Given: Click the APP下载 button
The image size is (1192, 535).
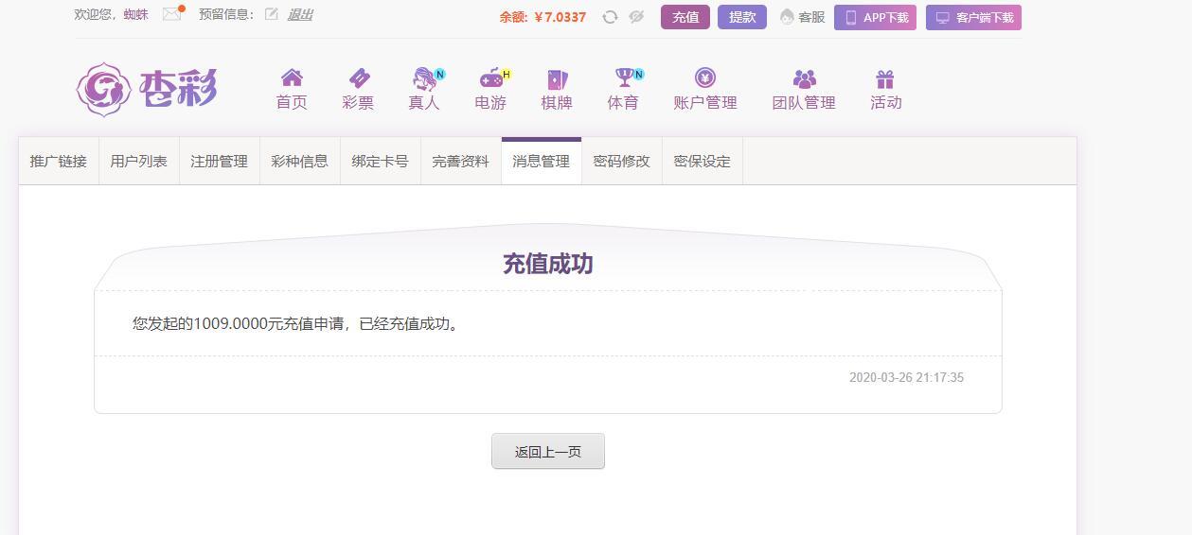Looking at the screenshot, I should pyautogui.click(x=875, y=17).
